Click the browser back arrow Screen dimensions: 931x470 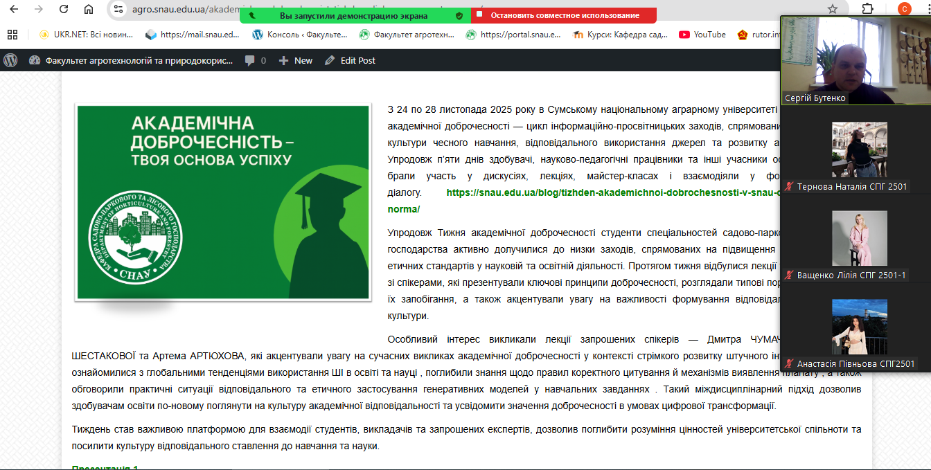click(15, 9)
